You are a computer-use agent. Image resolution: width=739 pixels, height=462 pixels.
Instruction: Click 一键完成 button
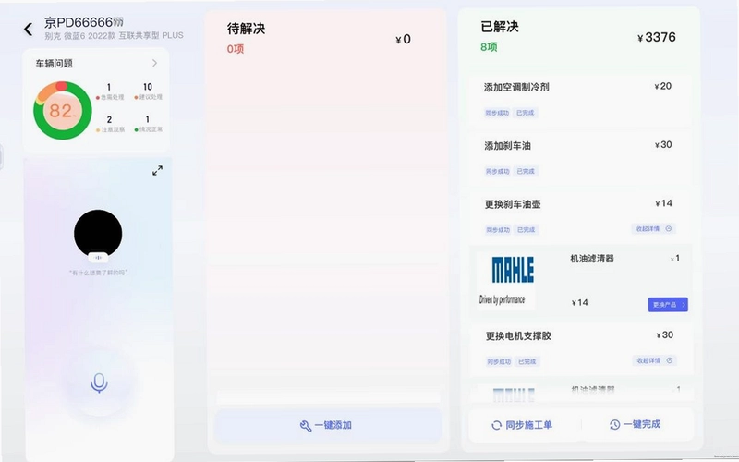coord(635,424)
